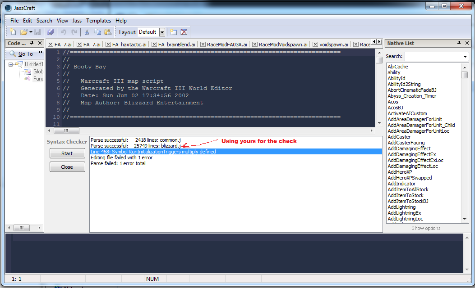Screen dimensions: 475x288
Task: Click the delete layout red X icon
Action: 184,32
